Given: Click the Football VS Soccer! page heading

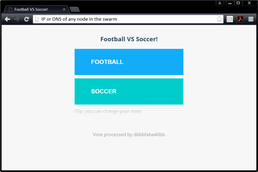Looking at the screenshot, I should click(x=129, y=39).
